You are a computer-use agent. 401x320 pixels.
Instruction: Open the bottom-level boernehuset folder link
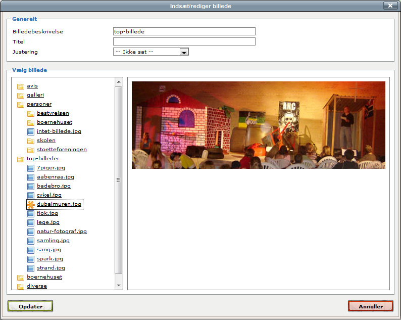(44, 277)
